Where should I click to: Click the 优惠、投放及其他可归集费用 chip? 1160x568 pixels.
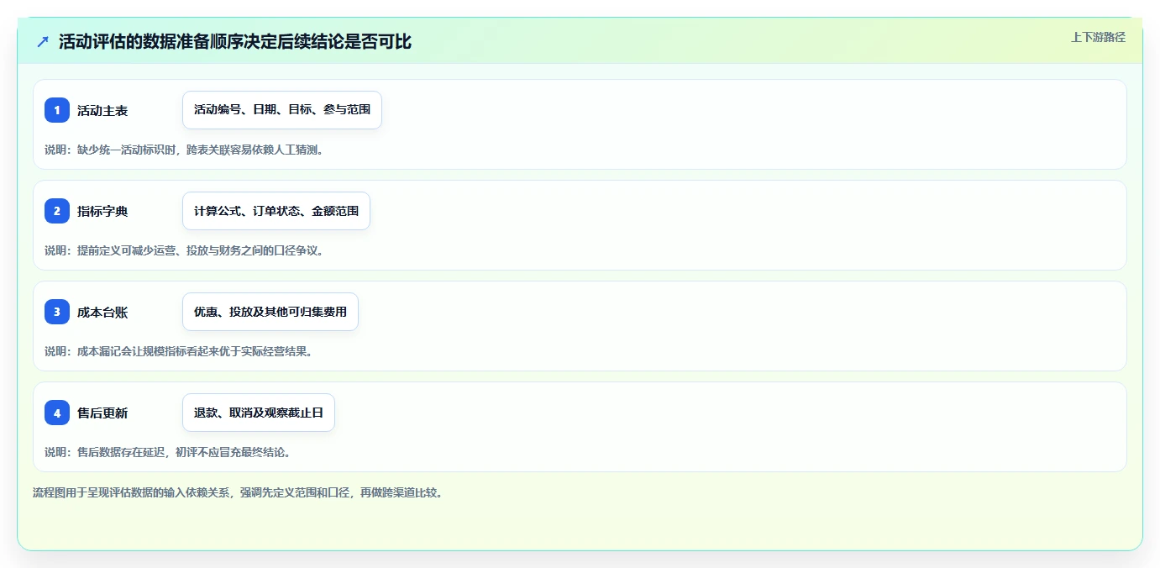(270, 312)
